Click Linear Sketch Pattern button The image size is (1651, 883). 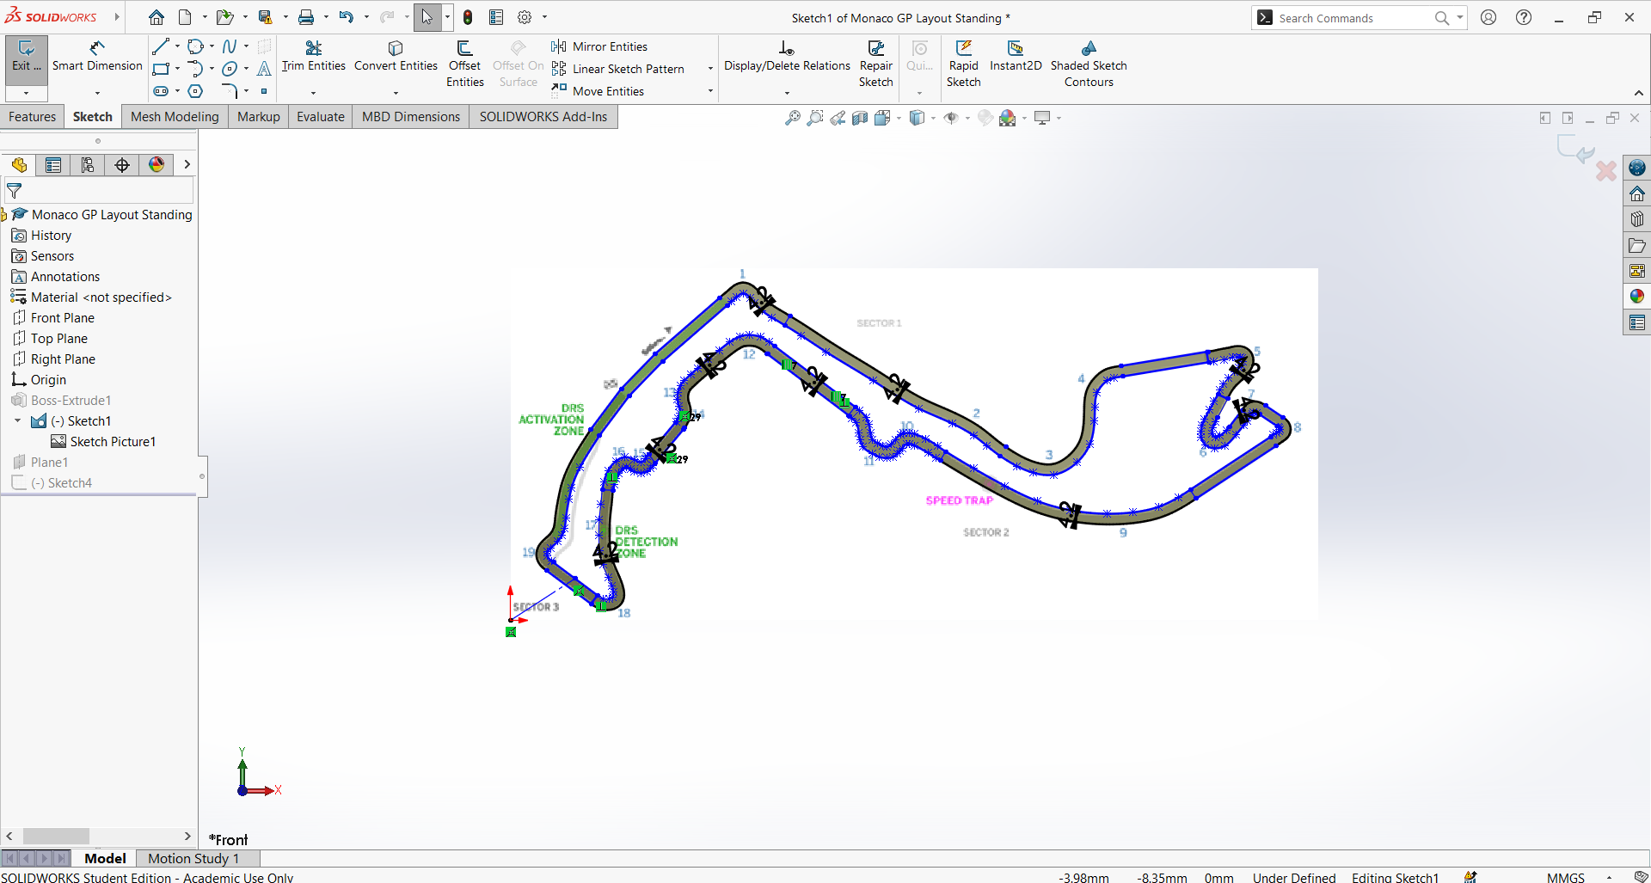pyautogui.click(x=618, y=69)
